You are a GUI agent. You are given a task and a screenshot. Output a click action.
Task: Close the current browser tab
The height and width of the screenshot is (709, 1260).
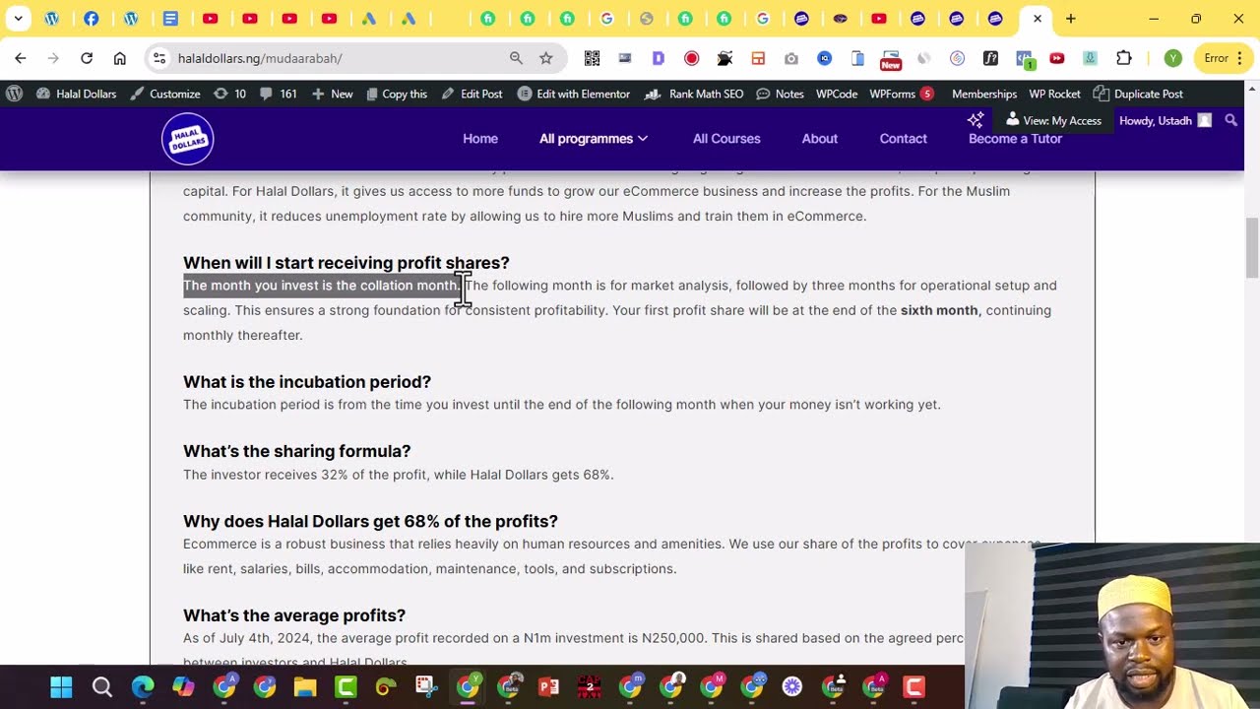coord(1037,19)
